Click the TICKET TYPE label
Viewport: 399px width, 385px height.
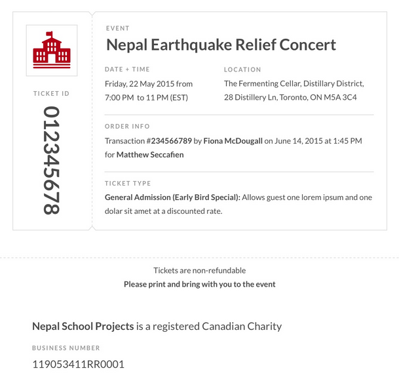click(x=128, y=184)
